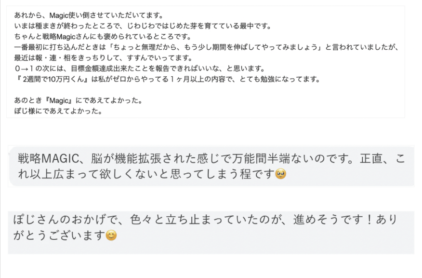This screenshot has height=278, width=422.
Task: Open the second gray chat bubble
Action: click(211, 166)
